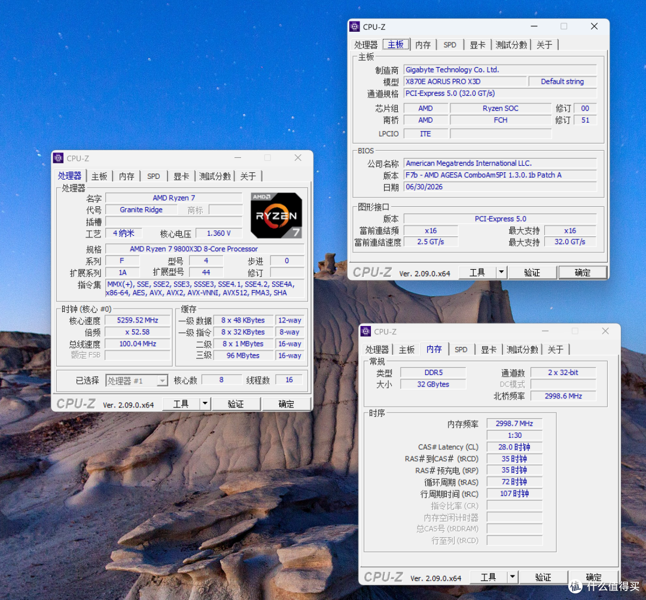
Task: Close the memory CPU-Z window
Action: point(605,331)
